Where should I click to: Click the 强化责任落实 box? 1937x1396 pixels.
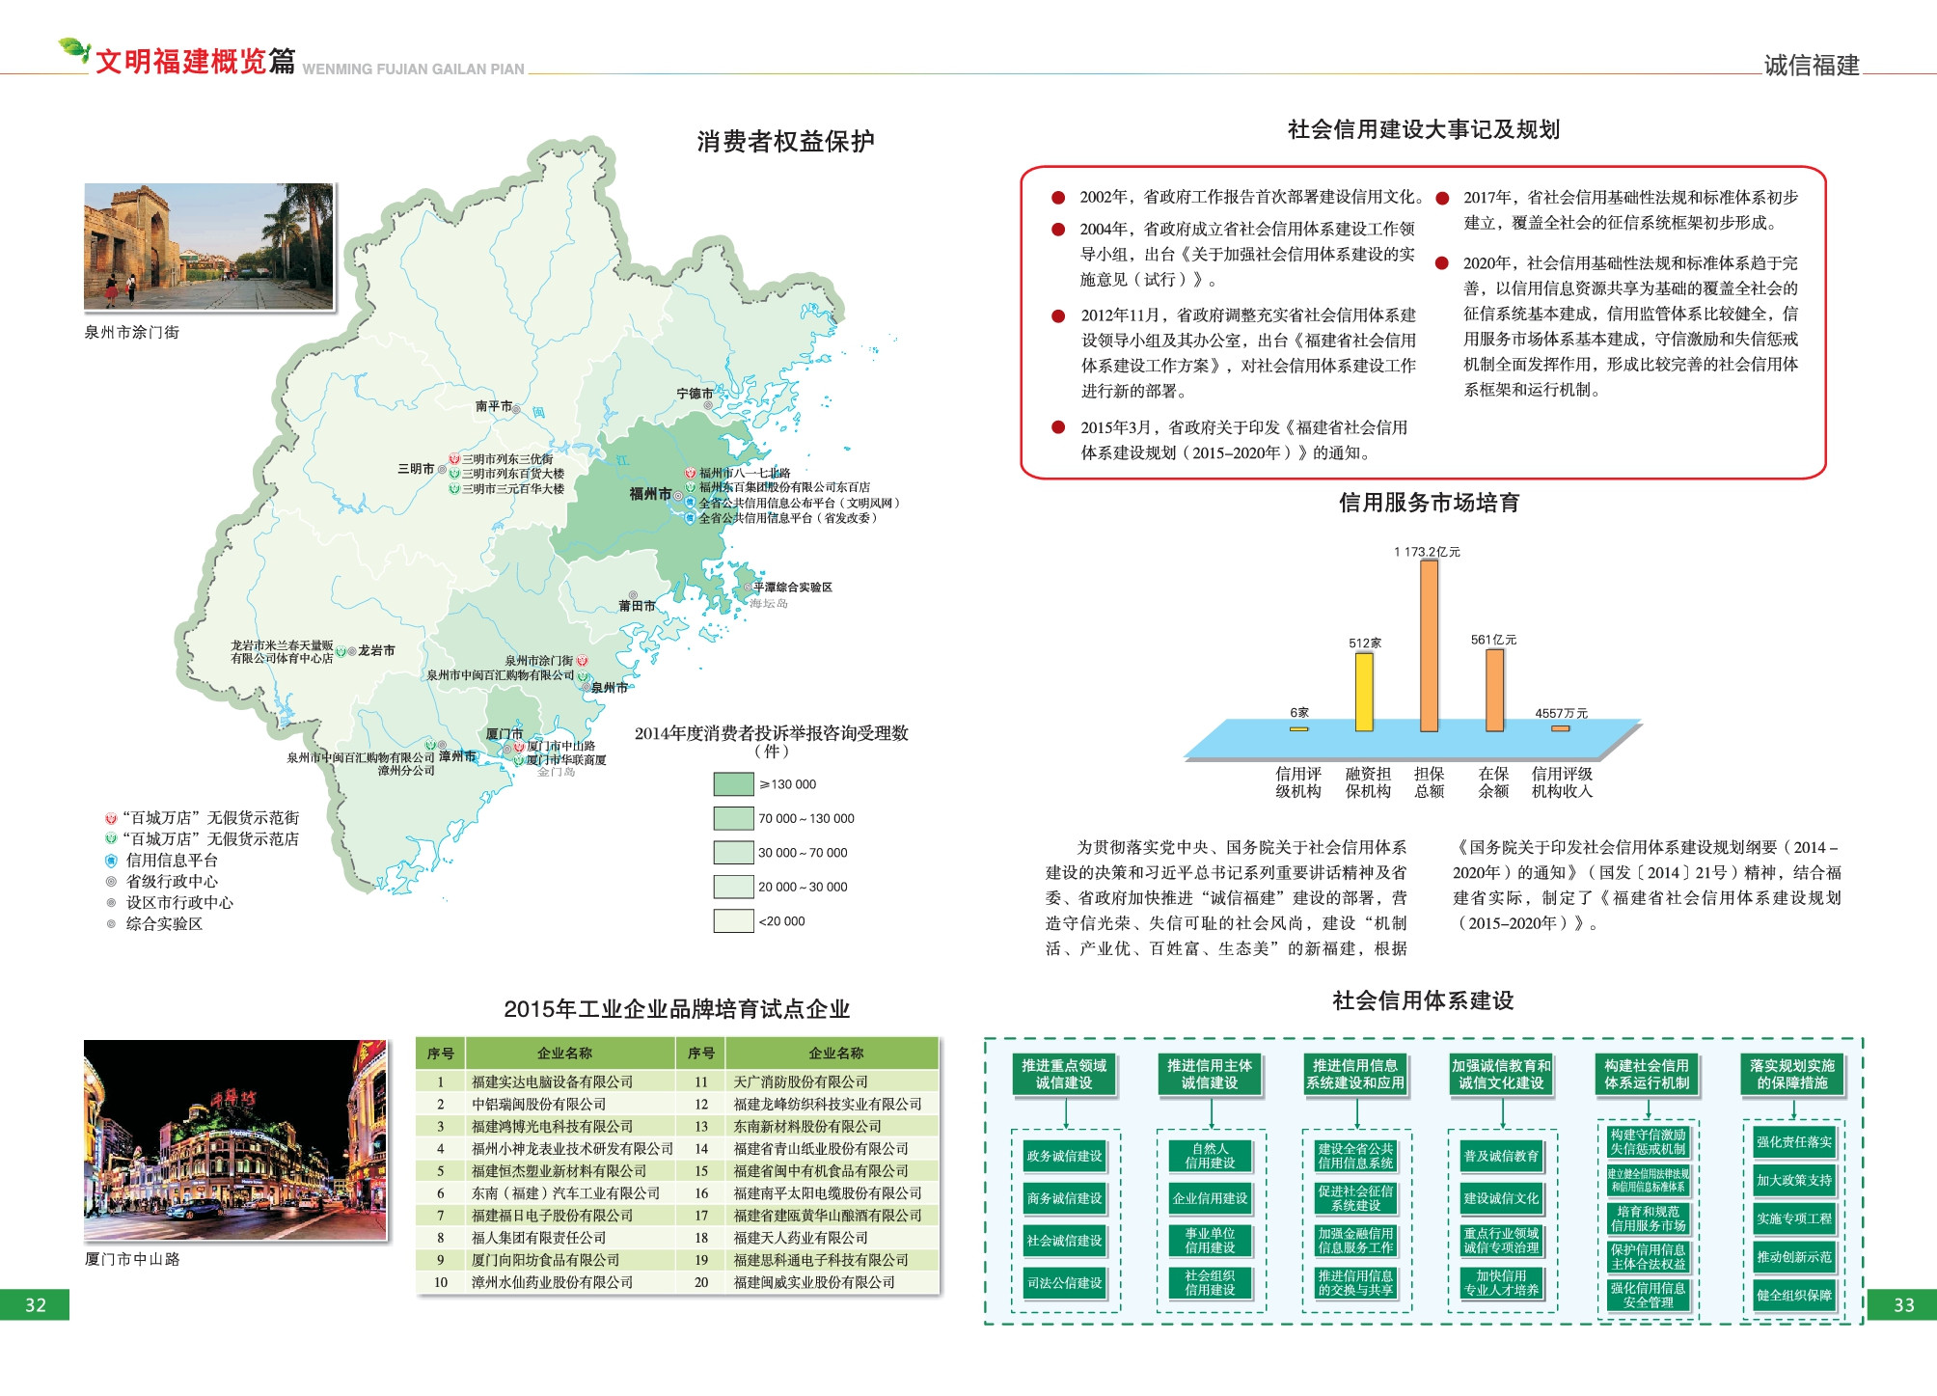pos(1793,1142)
